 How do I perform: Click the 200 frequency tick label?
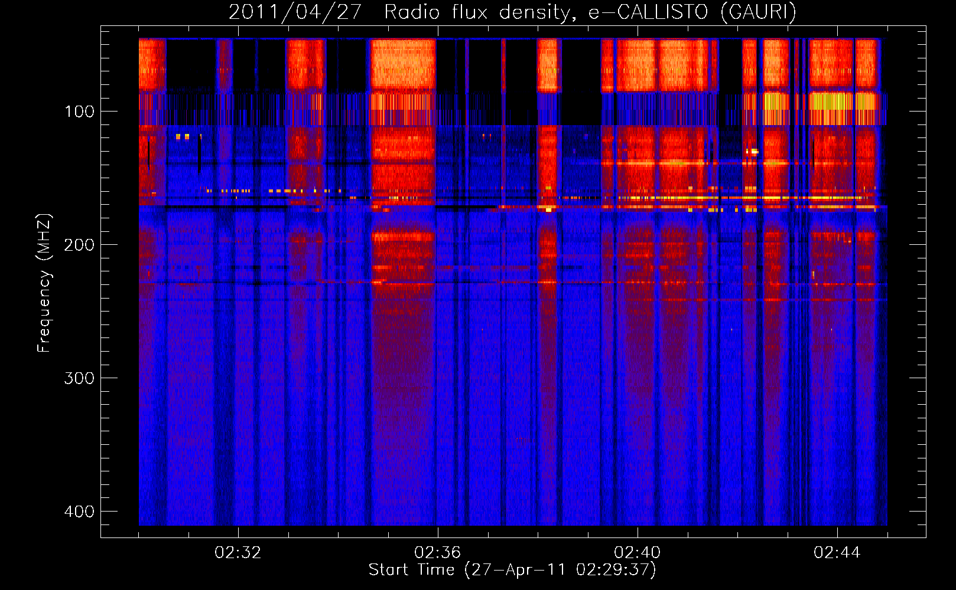click(x=79, y=245)
